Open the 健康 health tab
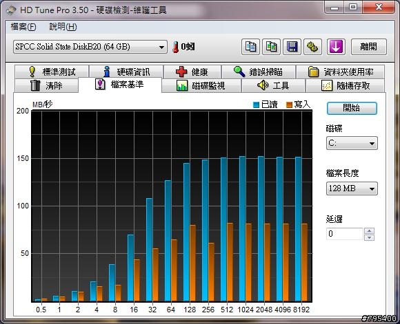This screenshot has height=324, width=400. tap(192, 72)
